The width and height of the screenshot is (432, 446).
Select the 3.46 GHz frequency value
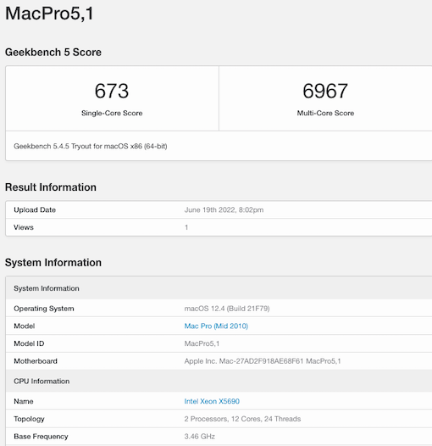[200, 437]
